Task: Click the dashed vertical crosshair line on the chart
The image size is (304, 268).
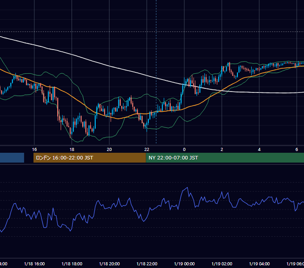Action: tap(156, 71)
